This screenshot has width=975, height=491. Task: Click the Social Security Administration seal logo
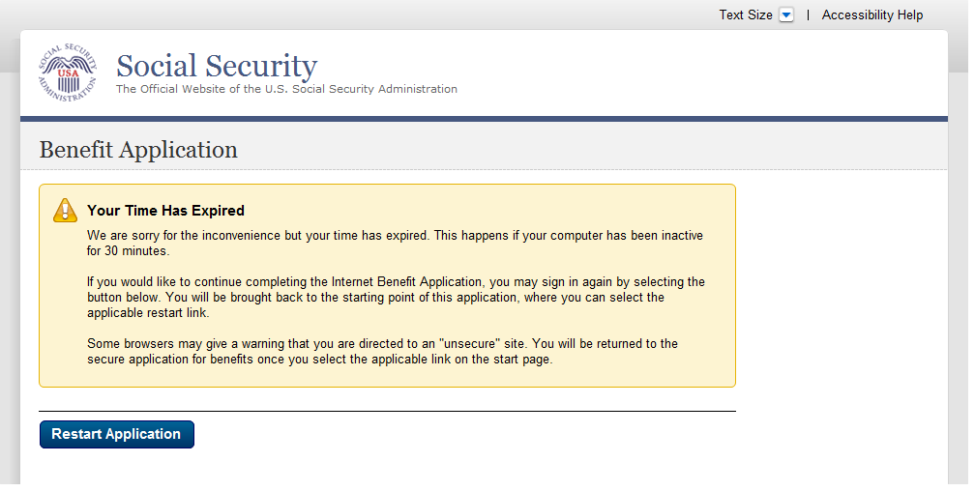(68, 73)
